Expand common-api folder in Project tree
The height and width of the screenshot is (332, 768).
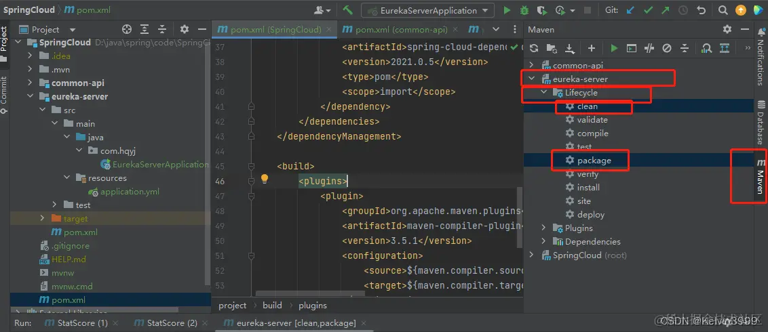tap(30, 83)
